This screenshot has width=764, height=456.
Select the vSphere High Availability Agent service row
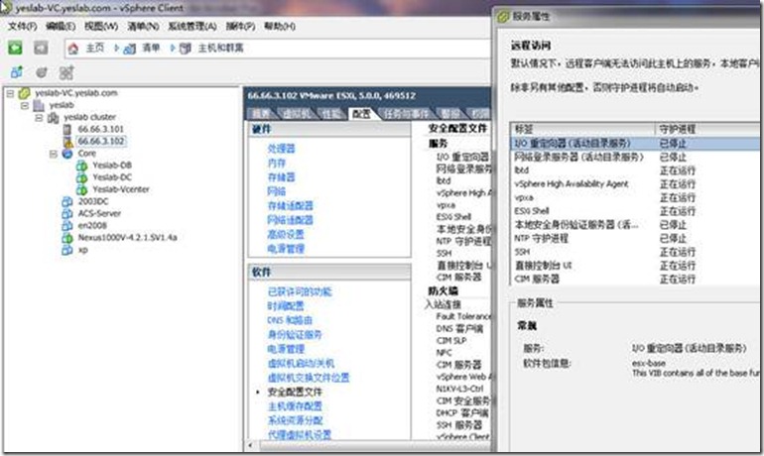[635, 184]
